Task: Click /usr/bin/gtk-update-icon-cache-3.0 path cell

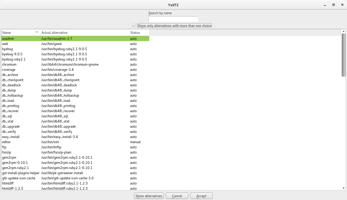Action: coord(67,178)
